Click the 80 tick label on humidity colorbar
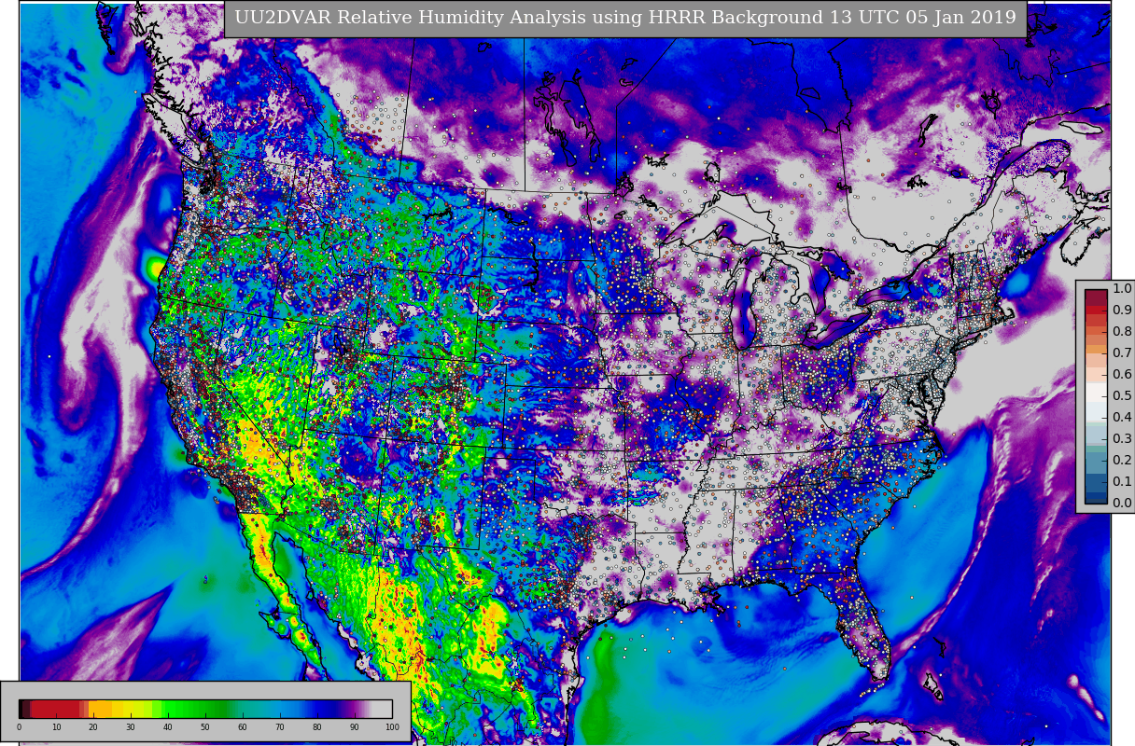The height and width of the screenshot is (746, 1135). point(317,727)
